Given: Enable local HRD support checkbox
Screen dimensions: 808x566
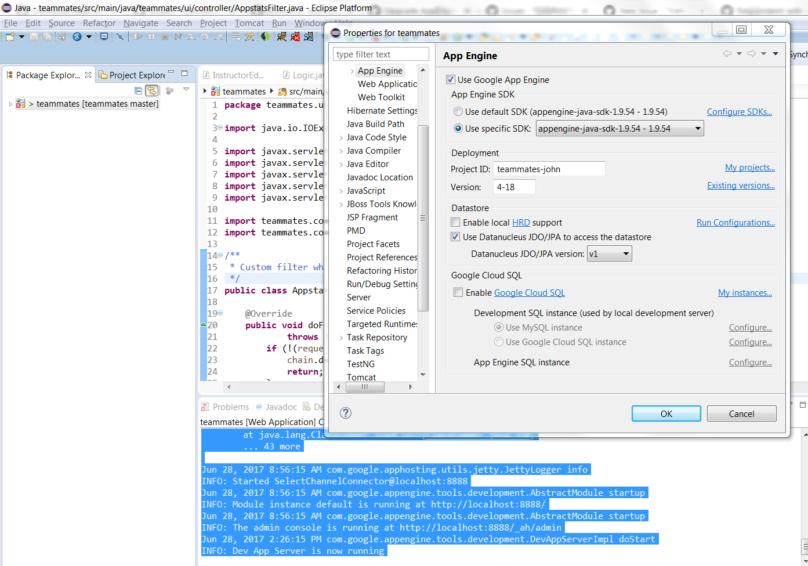Looking at the screenshot, I should pos(456,222).
